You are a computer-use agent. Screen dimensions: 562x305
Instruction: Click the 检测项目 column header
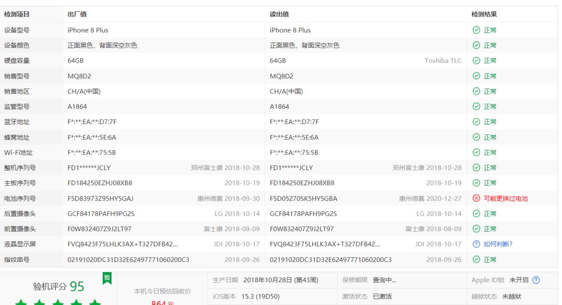[17, 14]
